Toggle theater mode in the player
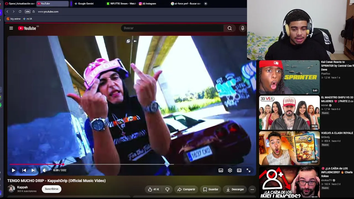This screenshot has height=199, width=354. [x=239, y=170]
